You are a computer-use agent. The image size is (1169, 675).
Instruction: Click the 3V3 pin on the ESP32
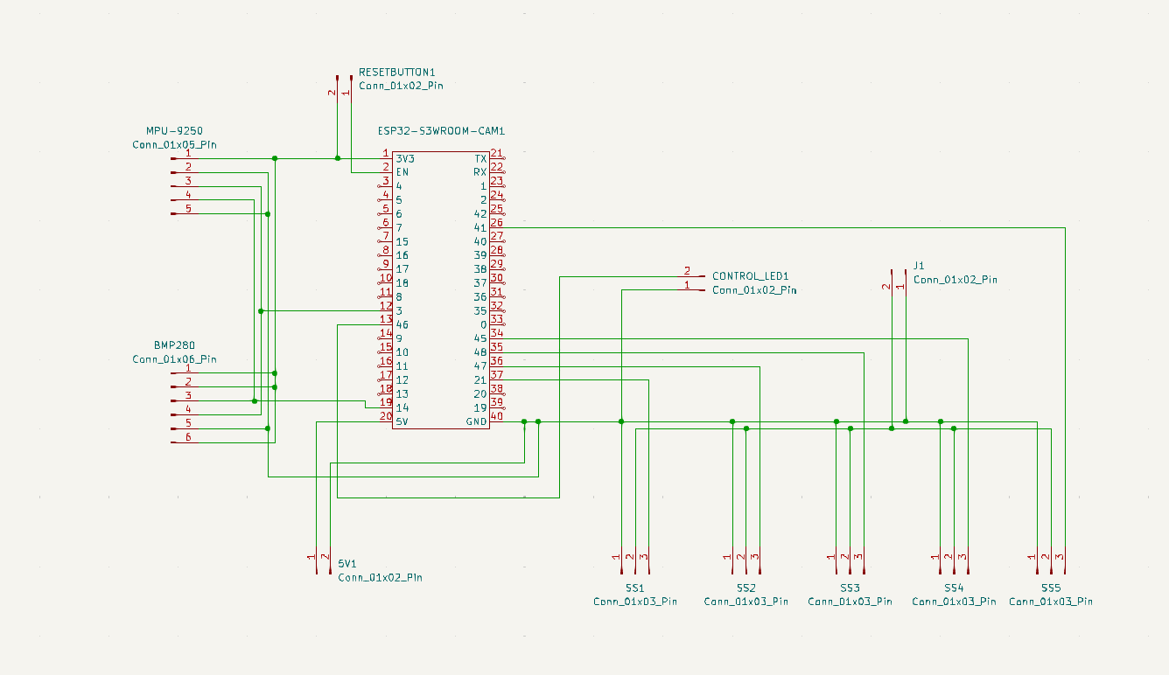click(405, 159)
